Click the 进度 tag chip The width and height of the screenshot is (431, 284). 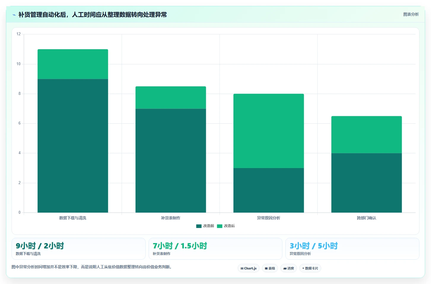pos(289,268)
